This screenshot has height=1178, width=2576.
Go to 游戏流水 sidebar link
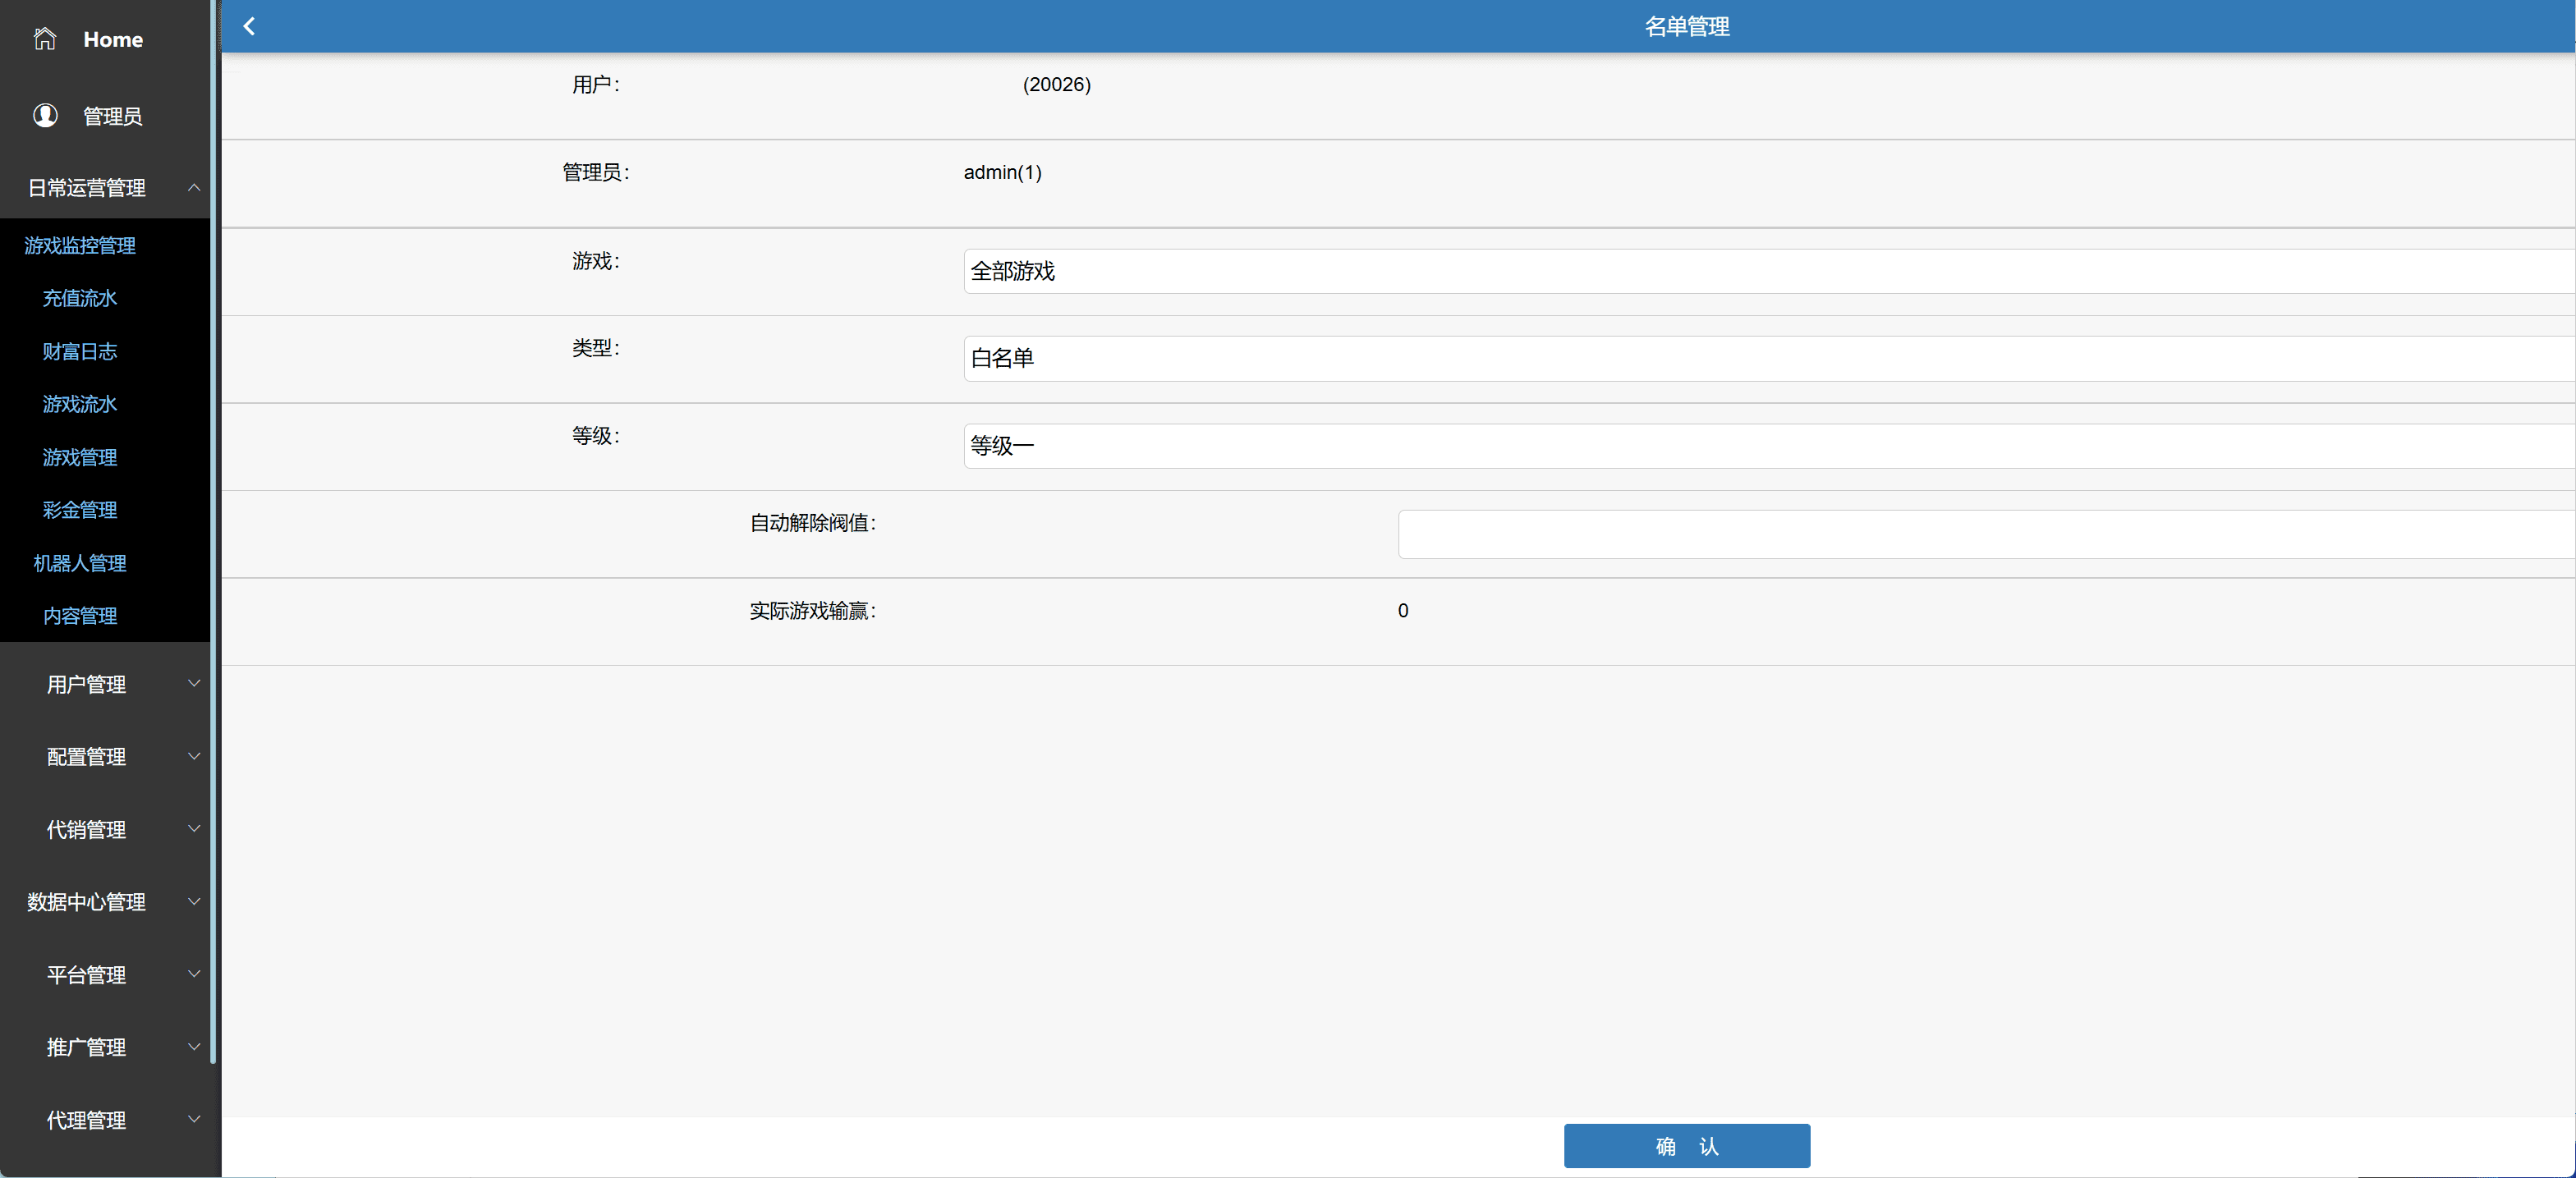pyautogui.click(x=80, y=404)
